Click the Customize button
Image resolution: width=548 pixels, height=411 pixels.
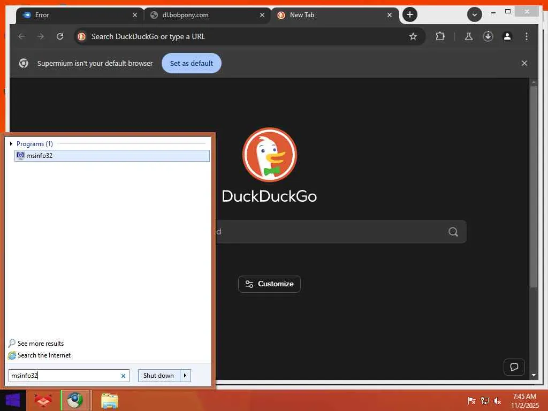click(x=270, y=284)
